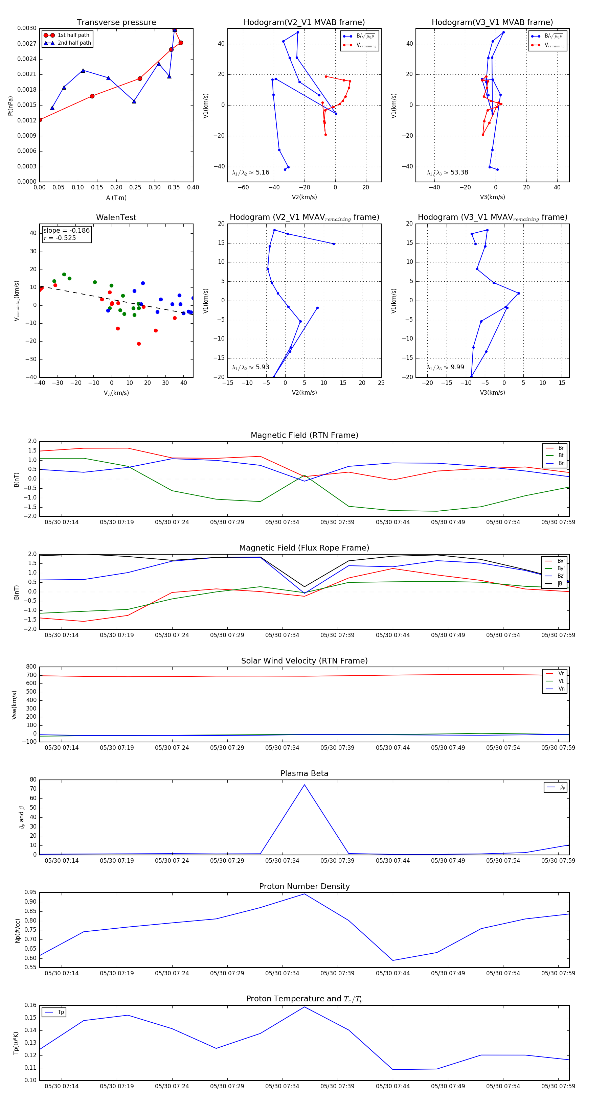609x1116 pixels.
Task: Click the 'Plasma Beta' plot title
Action: point(304,774)
